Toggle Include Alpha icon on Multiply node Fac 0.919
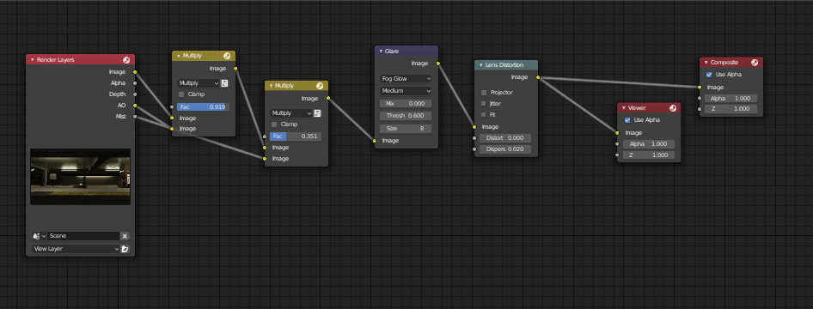813x309 pixels. pos(225,83)
